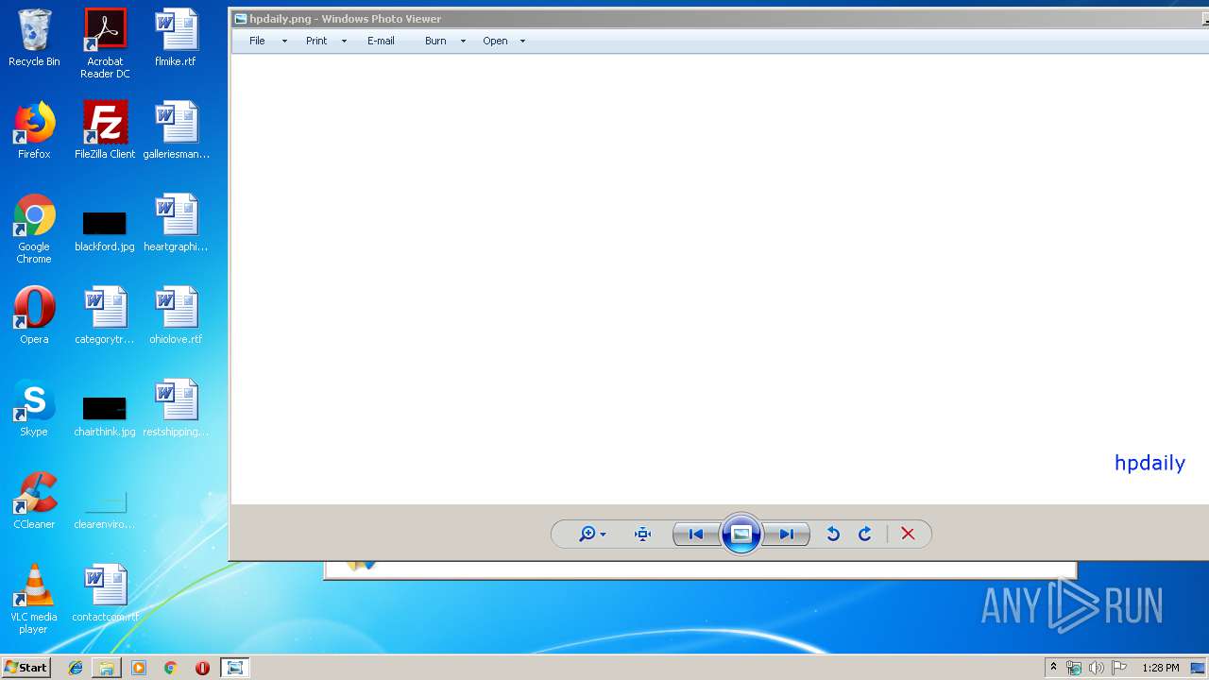This screenshot has height=680, width=1209.
Task: Open Windows Media Player from taskbar
Action: tap(139, 668)
